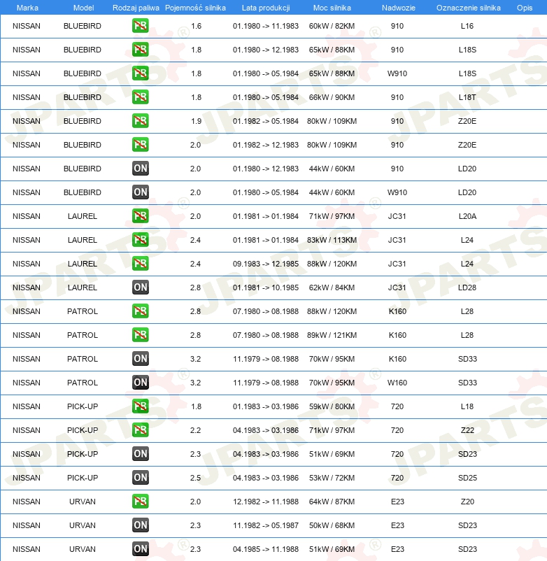Image resolution: width=547 pixels, height=561 pixels.
Task: Click the 60kW / 82KM power cell
Action: click(332, 26)
